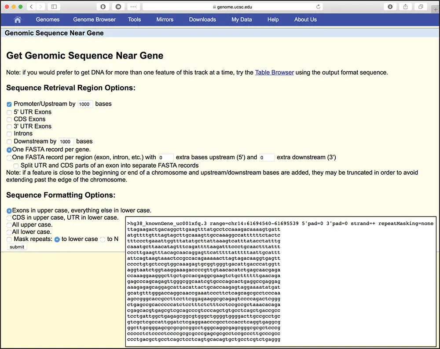The width and height of the screenshot is (440, 349).
Task: Click the Downstream bases input field
Action: point(66,142)
